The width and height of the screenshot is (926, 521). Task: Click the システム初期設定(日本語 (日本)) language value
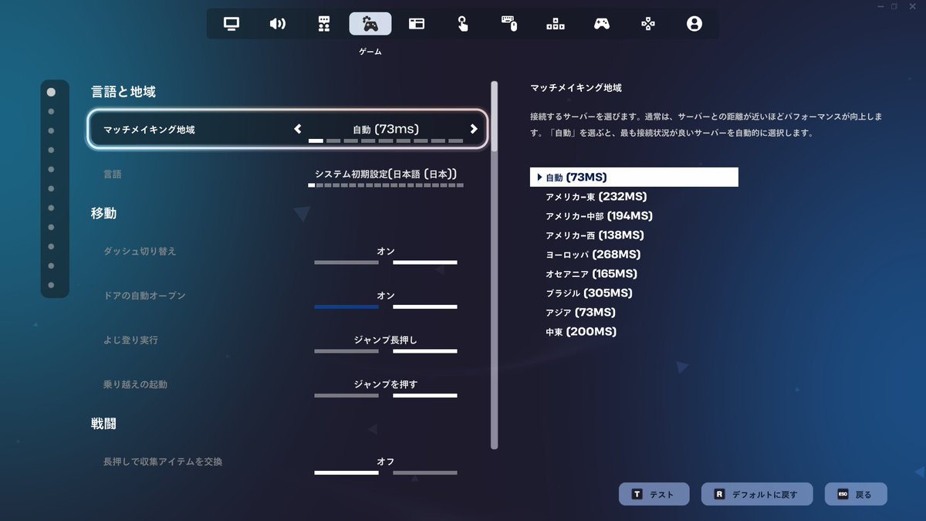pyautogui.click(x=386, y=174)
